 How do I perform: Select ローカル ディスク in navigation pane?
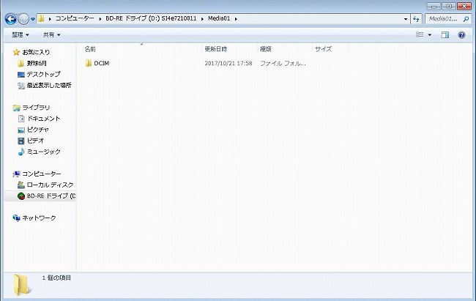click(50, 185)
